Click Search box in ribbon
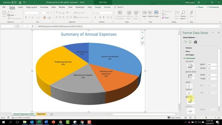 pos(119,7)
